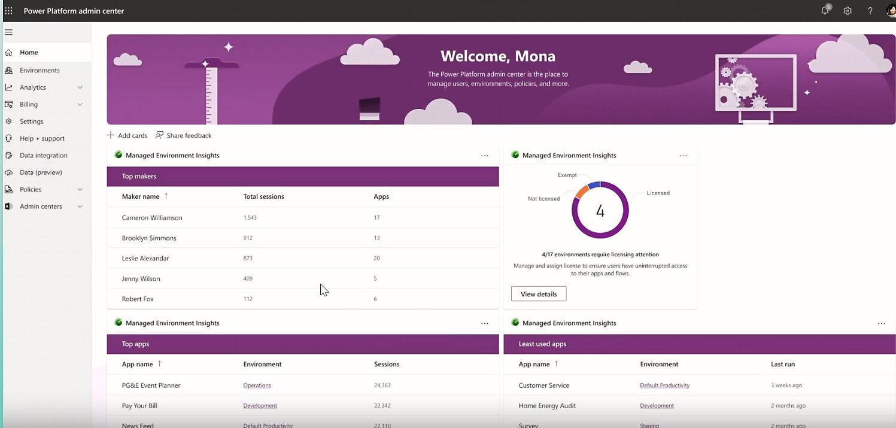
Task: Open Data integration in the sidebar
Action: [47, 155]
